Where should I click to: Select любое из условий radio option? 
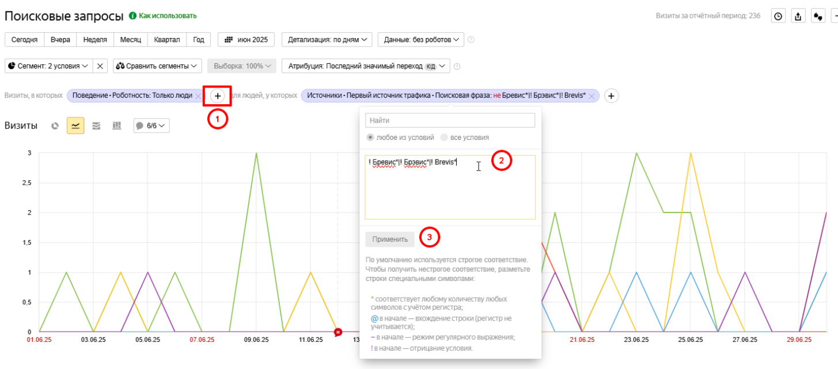(370, 138)
